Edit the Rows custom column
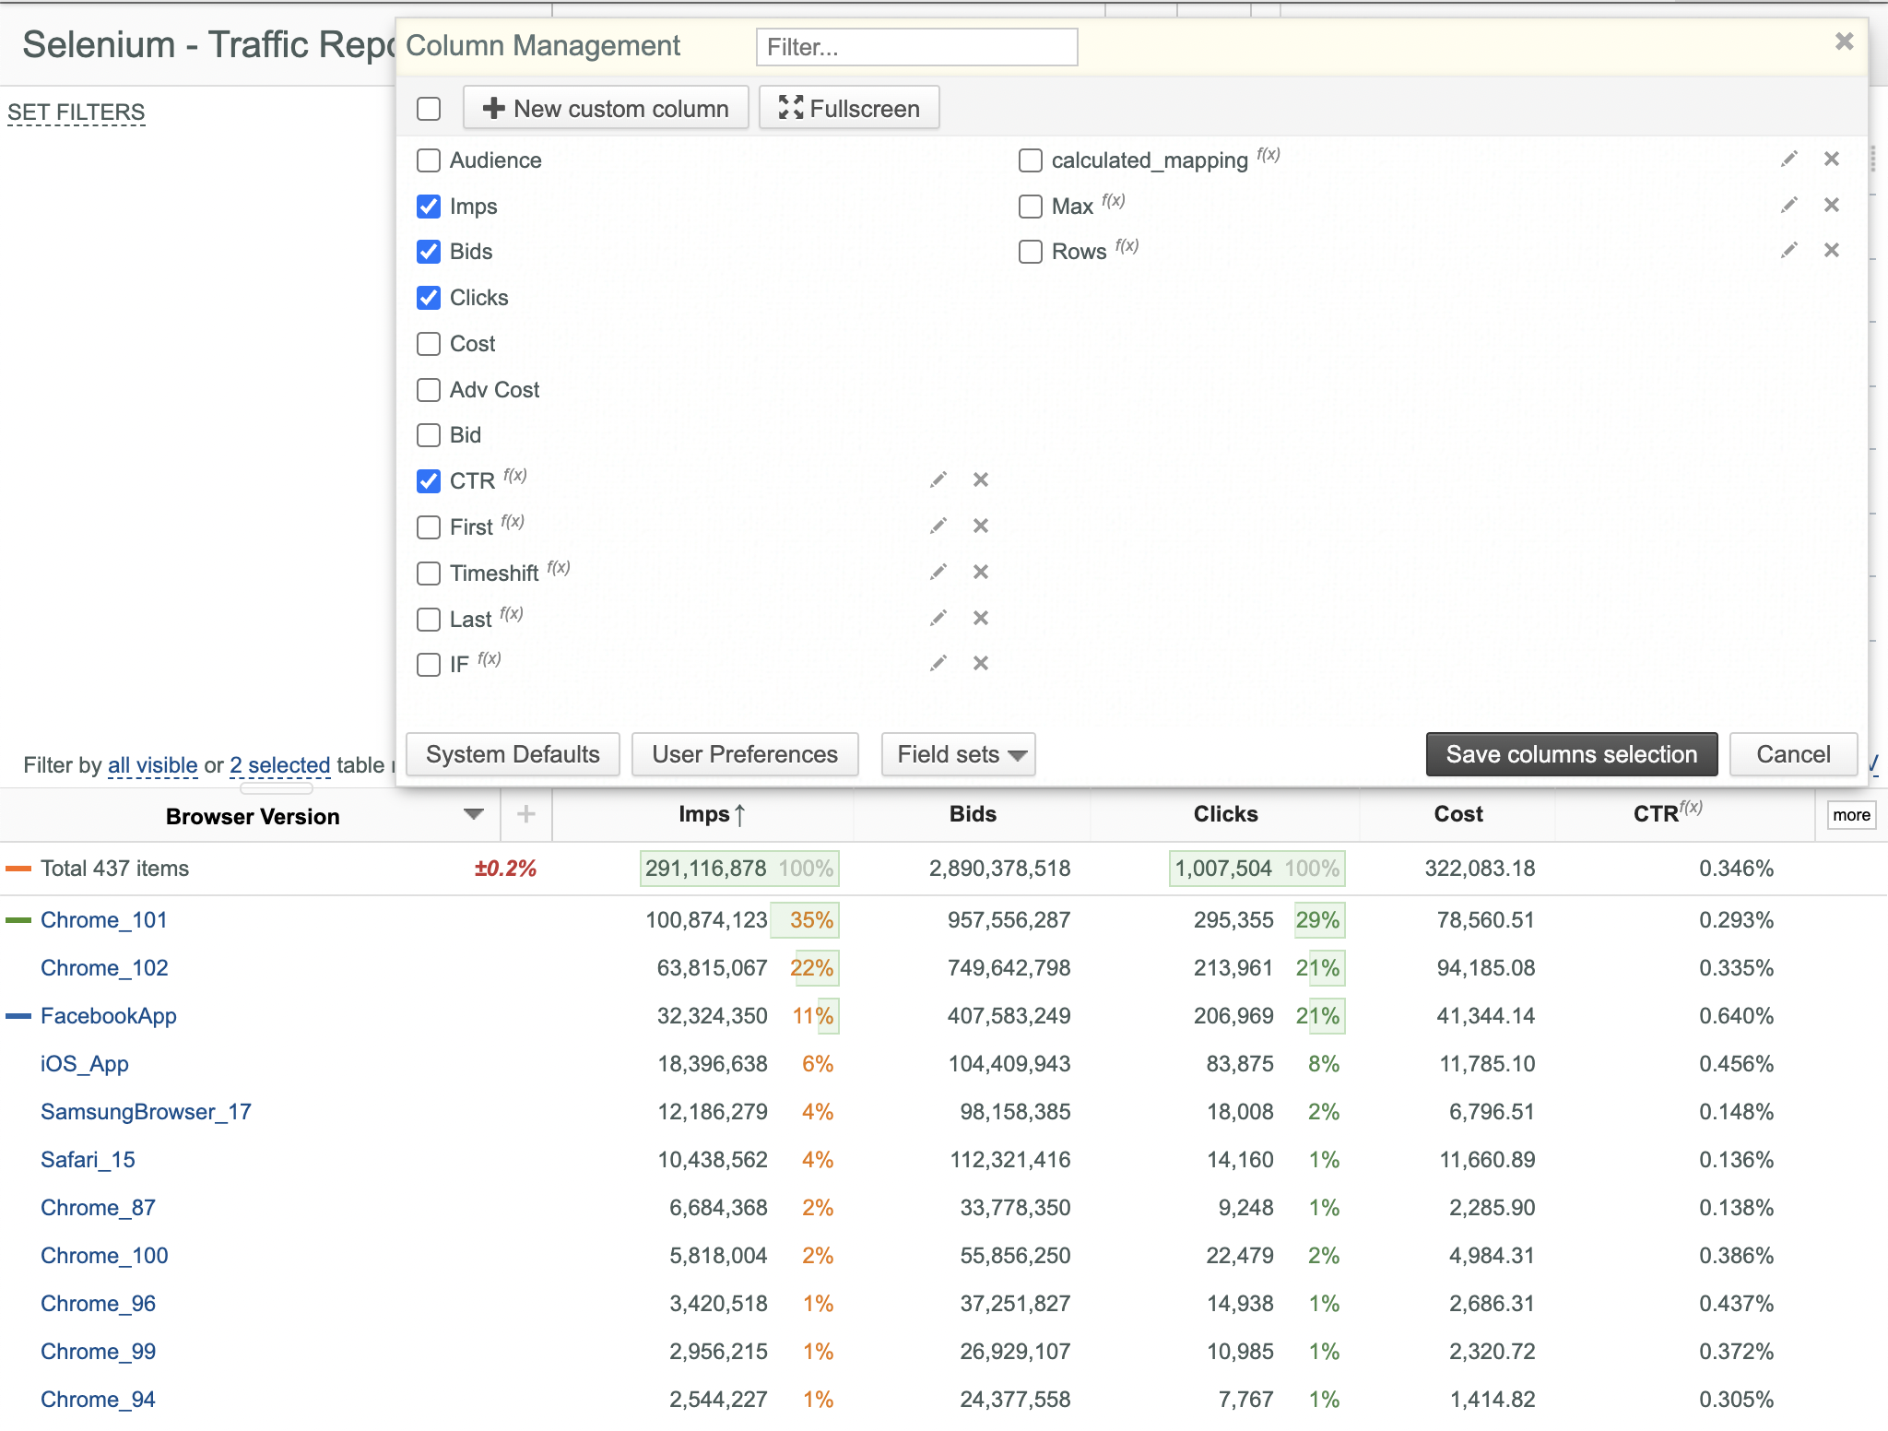The width and height of the screenshot is (1888, 1431). coord(1788,250)
